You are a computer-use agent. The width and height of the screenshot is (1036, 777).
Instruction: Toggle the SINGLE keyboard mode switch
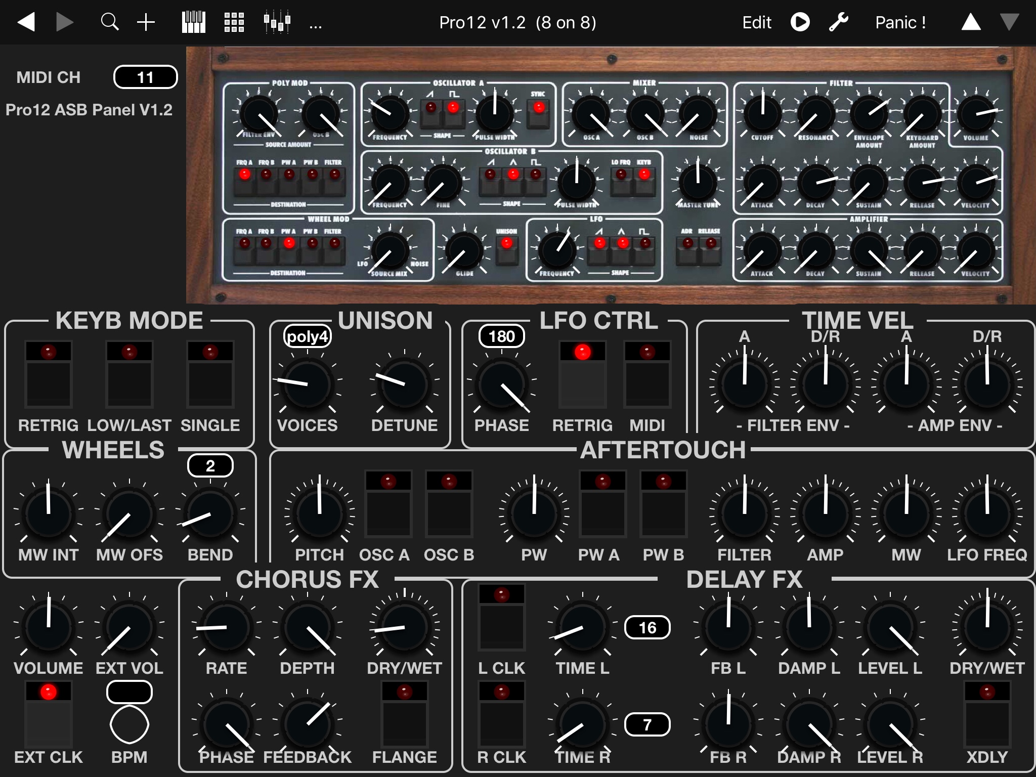coord(210,374)
